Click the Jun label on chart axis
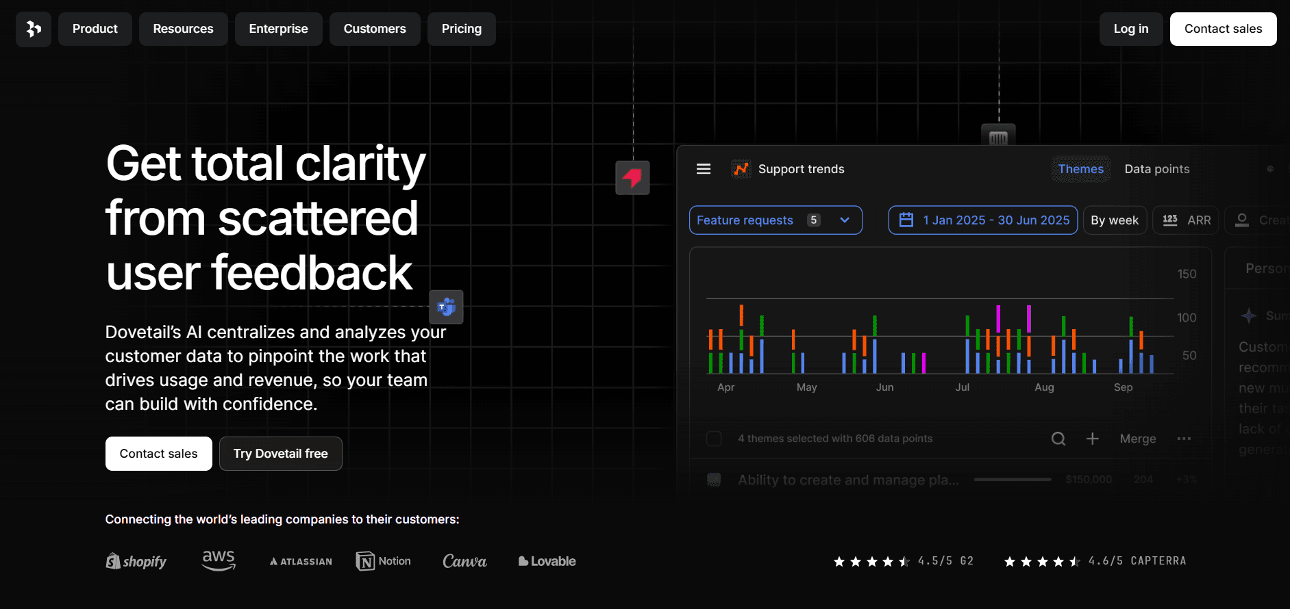 point(884,387)
